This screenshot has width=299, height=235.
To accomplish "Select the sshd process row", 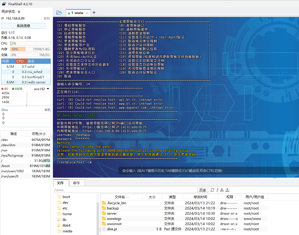I will click(26, 67).
